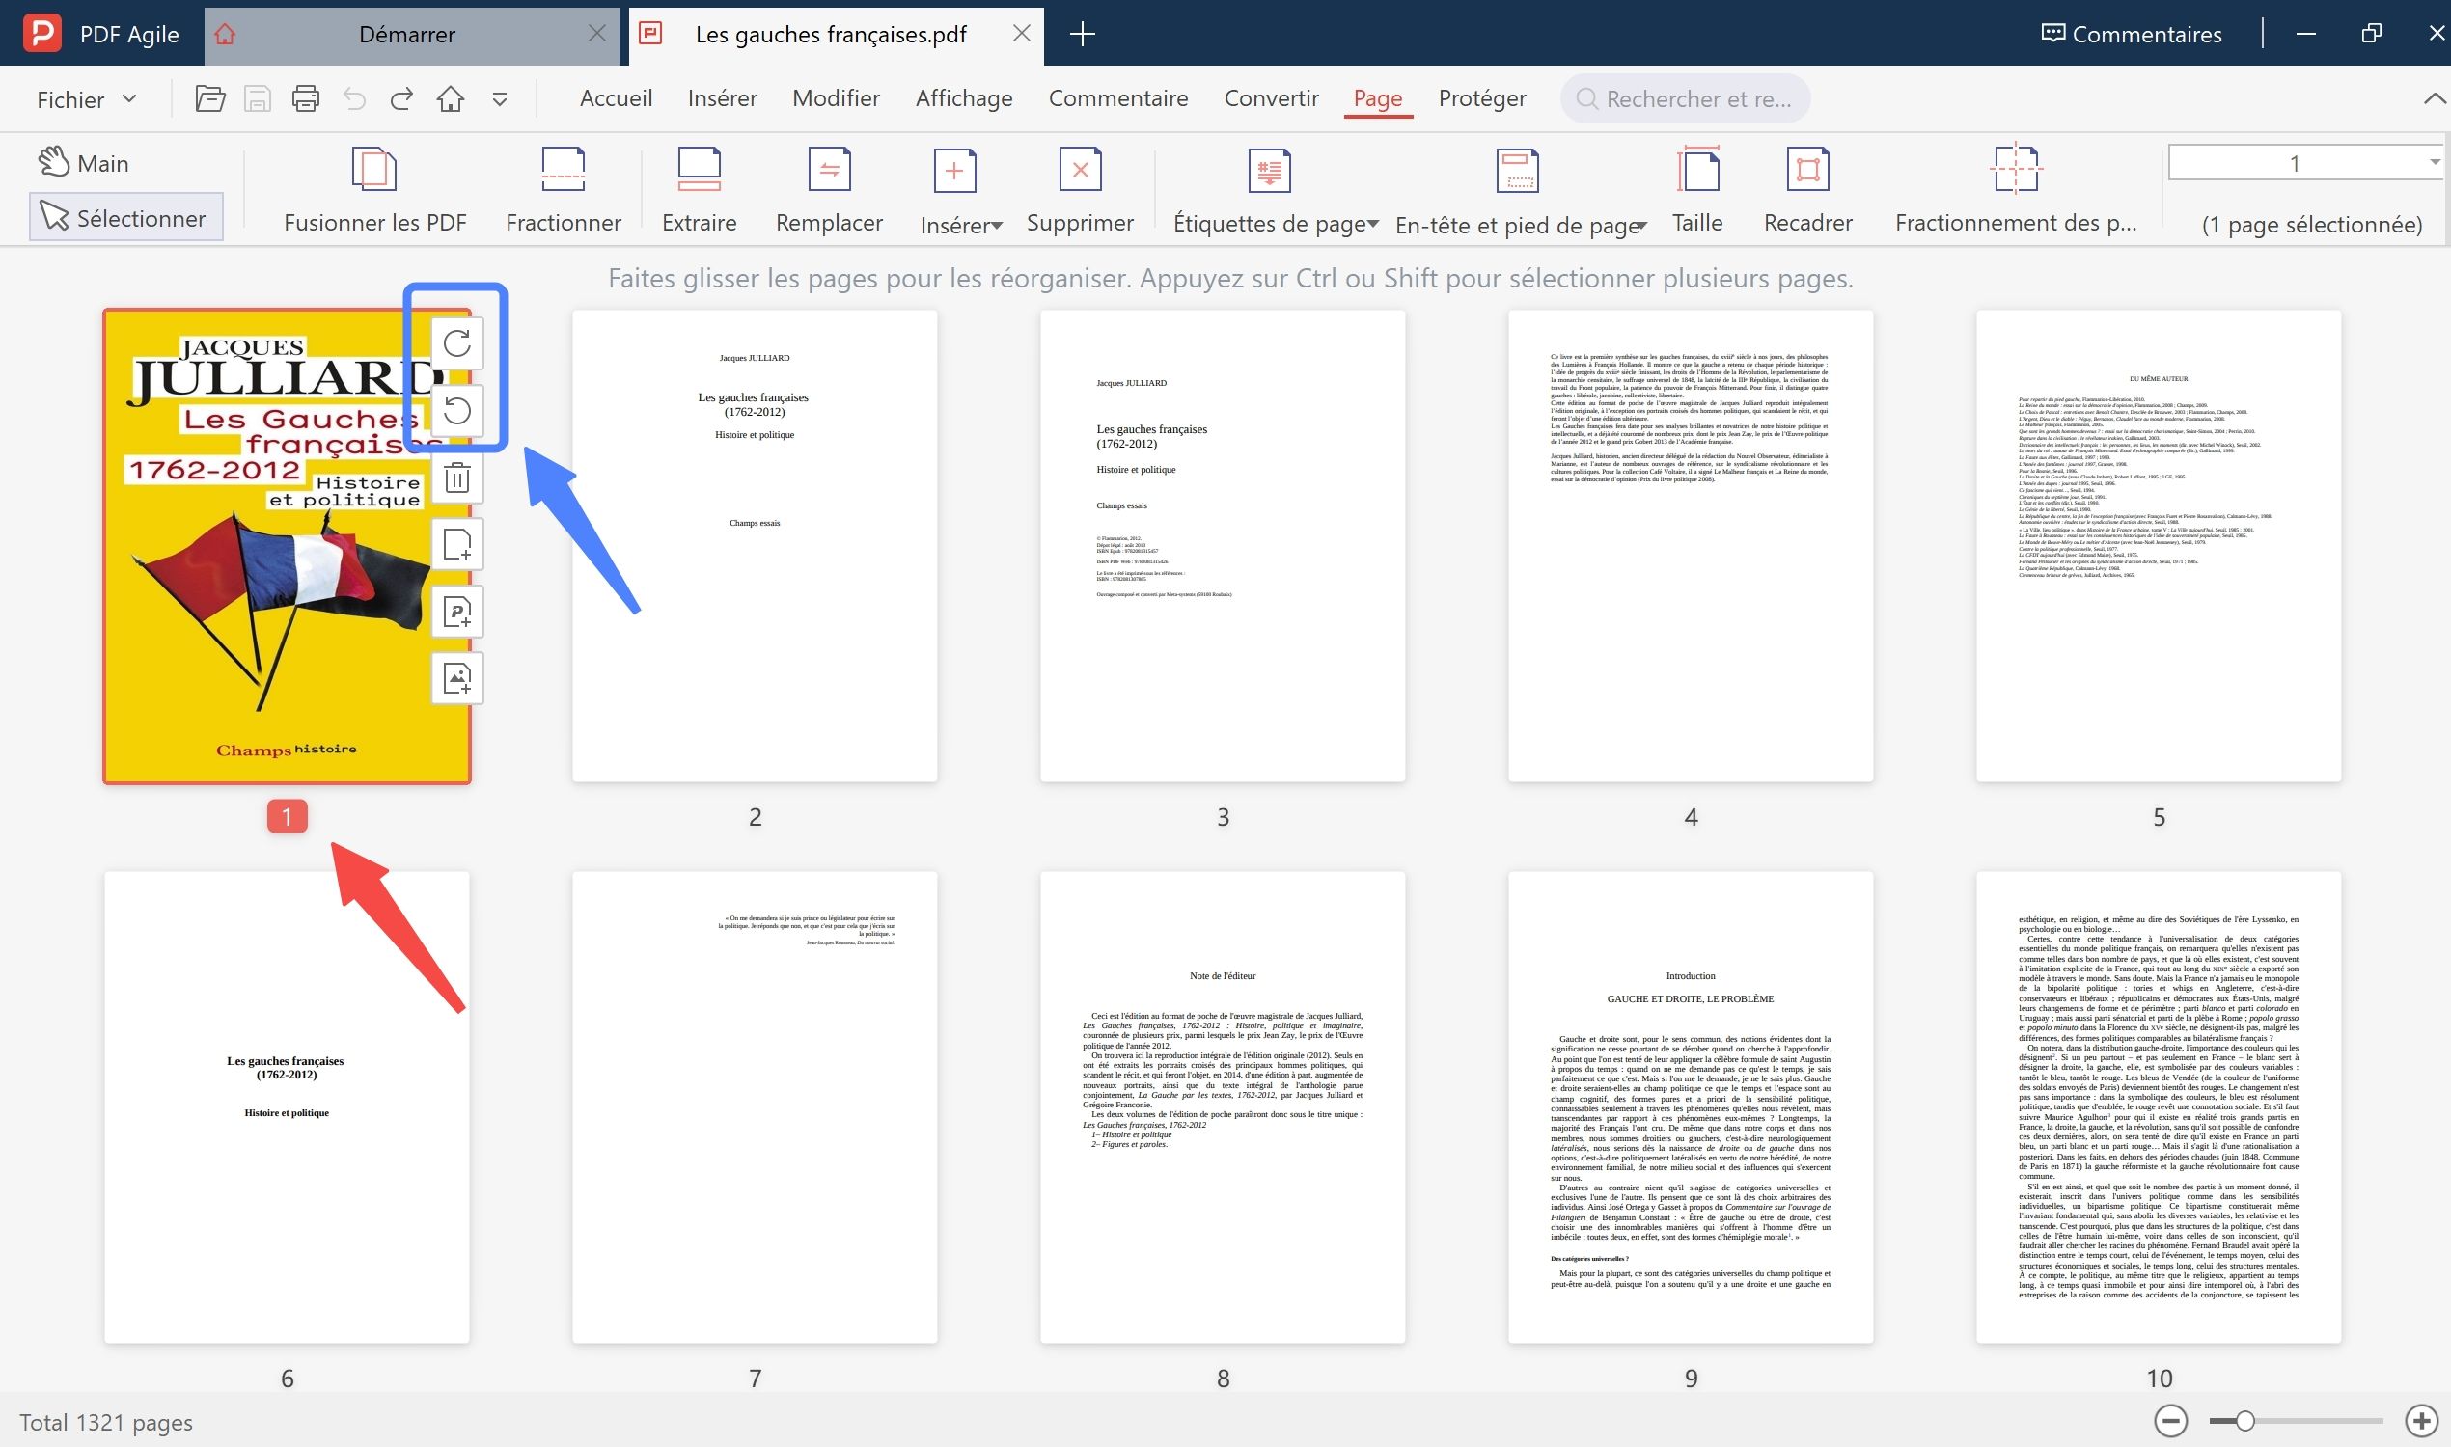Click the Undo arrow icon
The image size is (2451, 1447).
click(x=354, y=98)
